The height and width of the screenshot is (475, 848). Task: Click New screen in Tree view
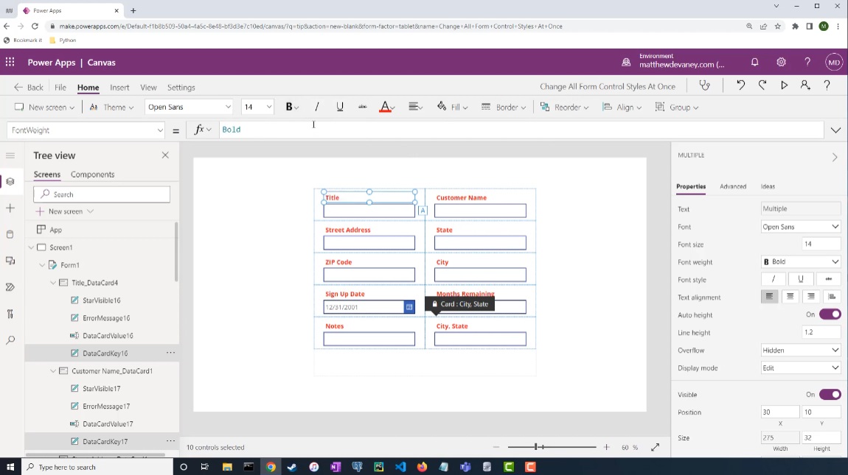65,211
